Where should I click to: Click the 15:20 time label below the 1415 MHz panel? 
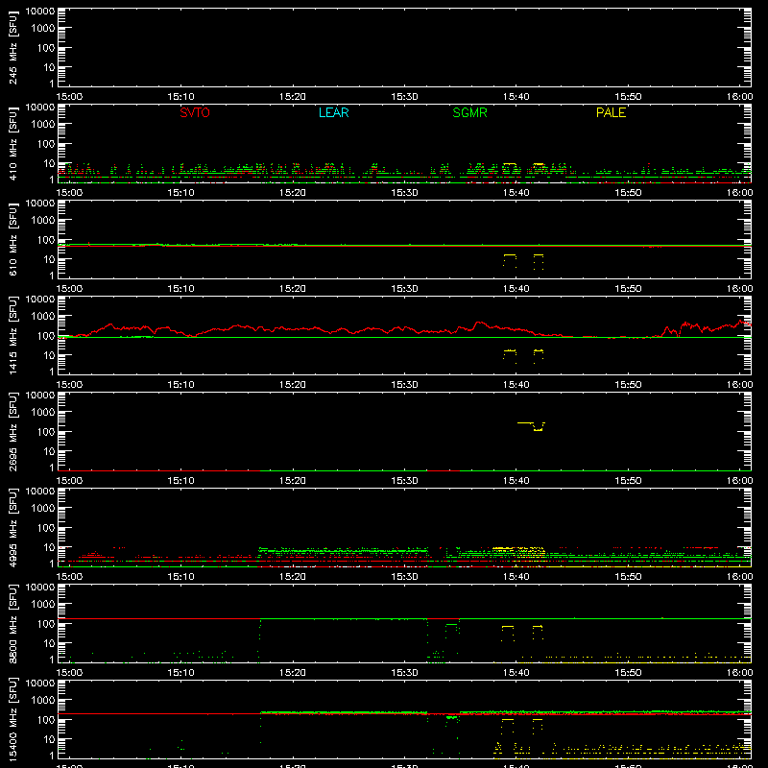293,385
